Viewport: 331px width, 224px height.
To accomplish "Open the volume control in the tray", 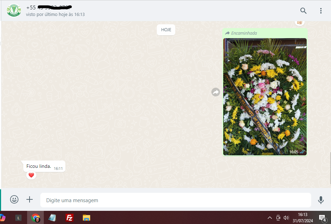I will pos(286,218).
